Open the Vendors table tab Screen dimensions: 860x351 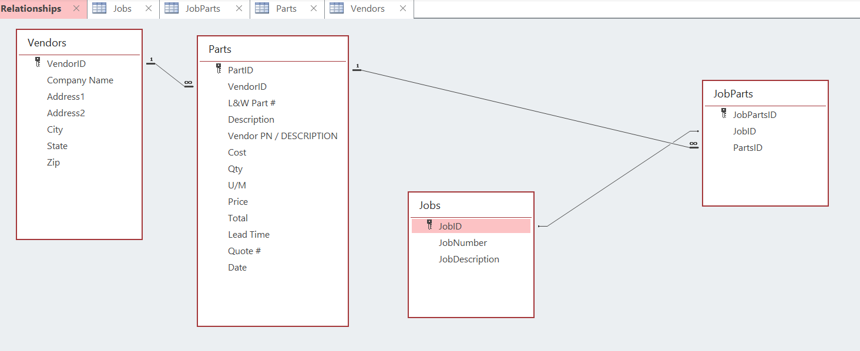click(368, 9)
